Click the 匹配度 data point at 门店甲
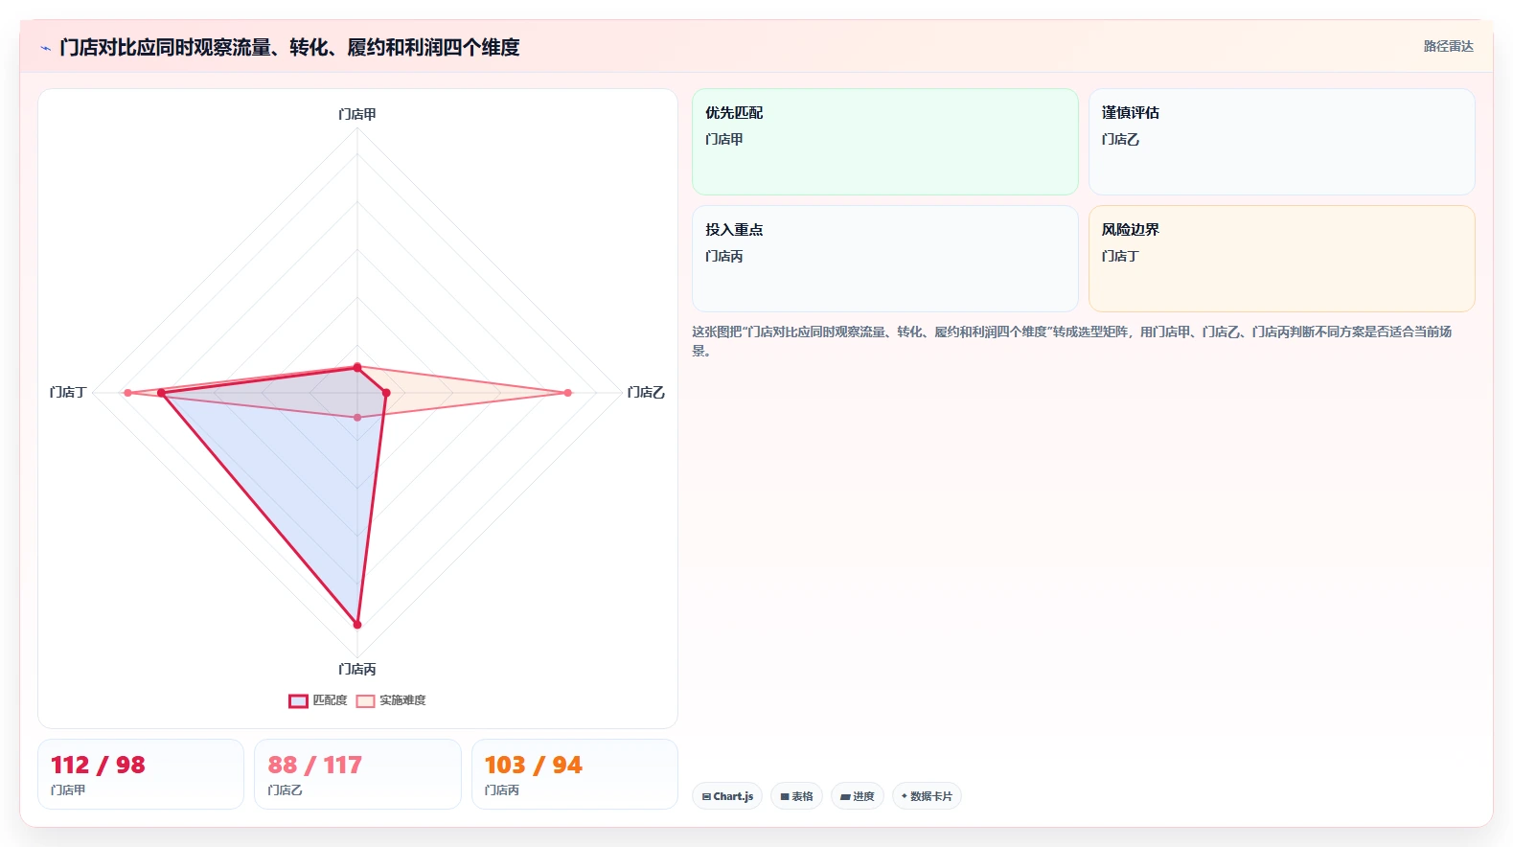Viewport: 1513px width, 847px height. click(x=357, y=367)
